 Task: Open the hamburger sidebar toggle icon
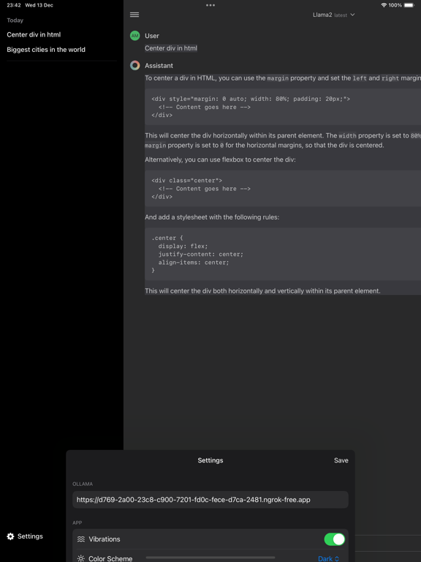[134, 15]
